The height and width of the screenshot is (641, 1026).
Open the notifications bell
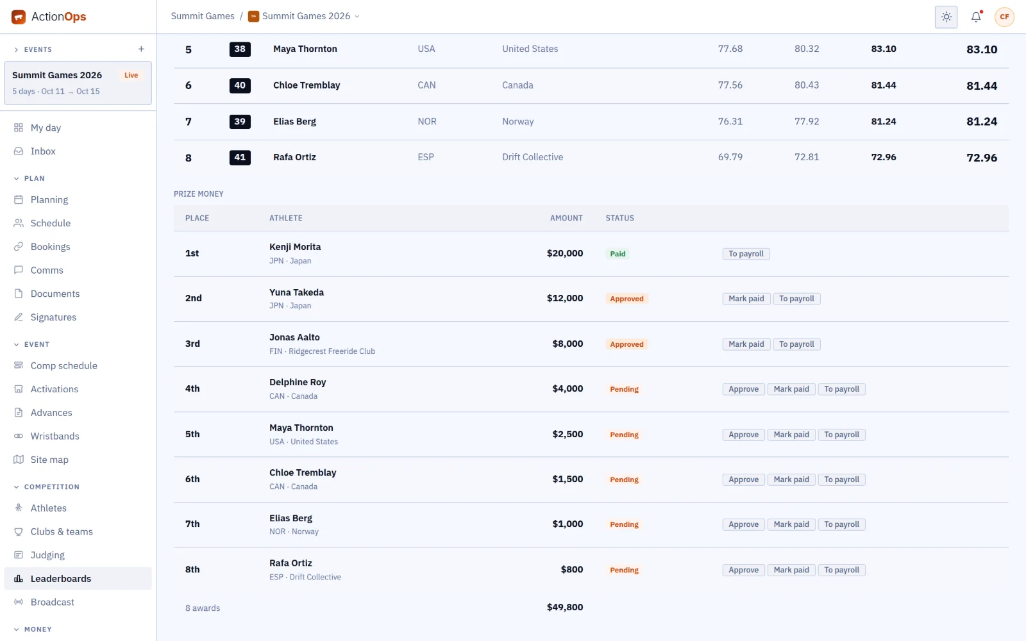[x=976, y=17]
